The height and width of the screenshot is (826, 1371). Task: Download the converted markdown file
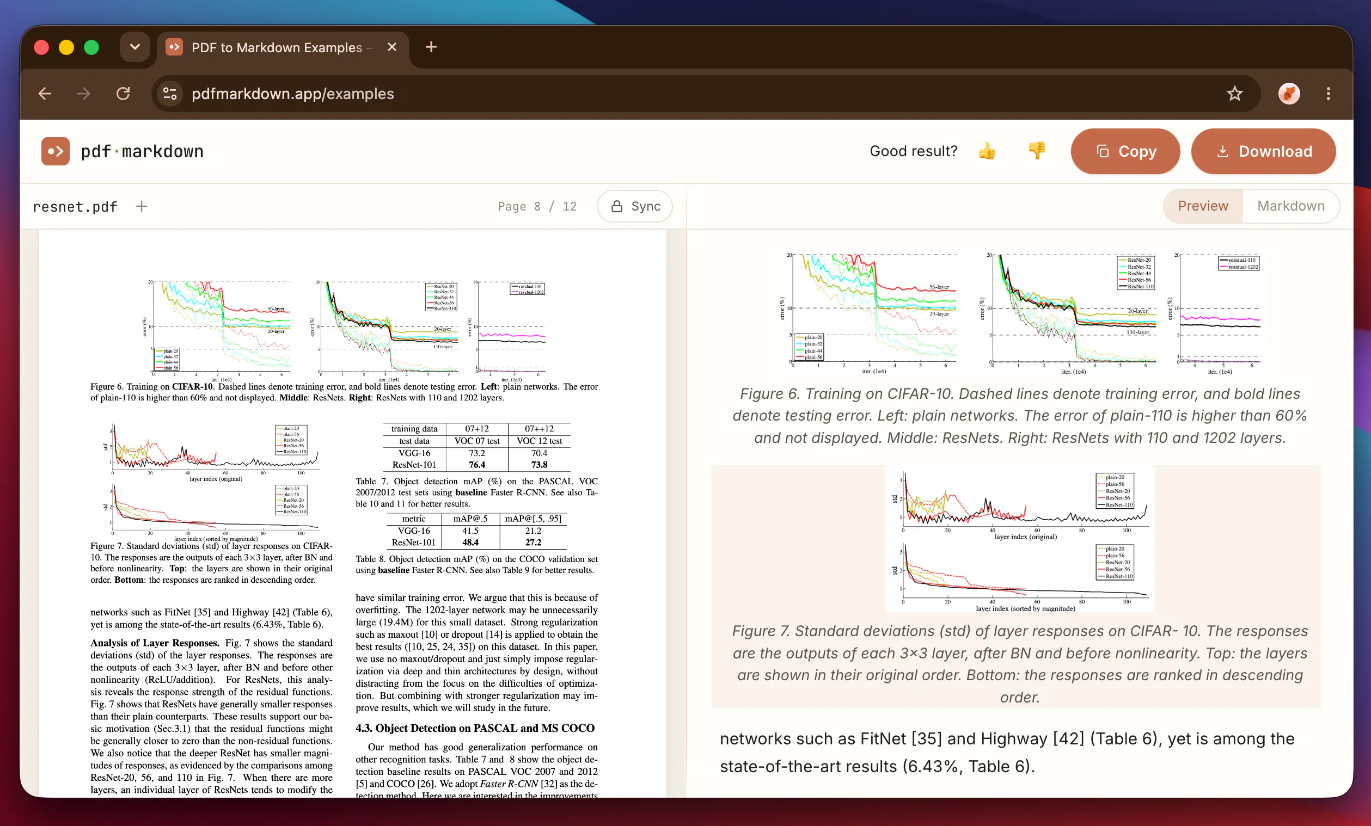(1263, 151)
